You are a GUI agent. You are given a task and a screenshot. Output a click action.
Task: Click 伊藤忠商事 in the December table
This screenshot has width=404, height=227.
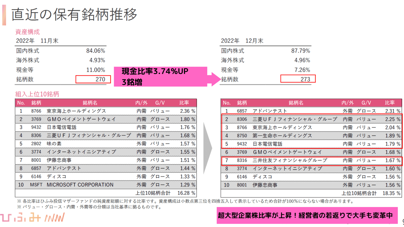point(265,185)
